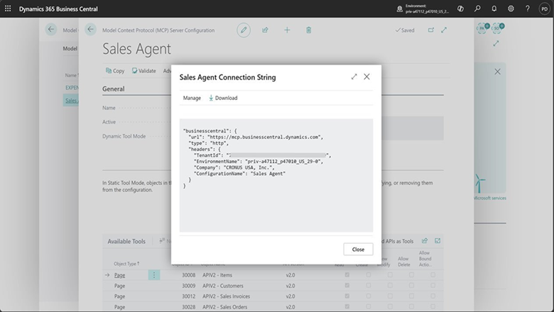
Task: Sort by the Object Type column header
Action: click(126, 264)
